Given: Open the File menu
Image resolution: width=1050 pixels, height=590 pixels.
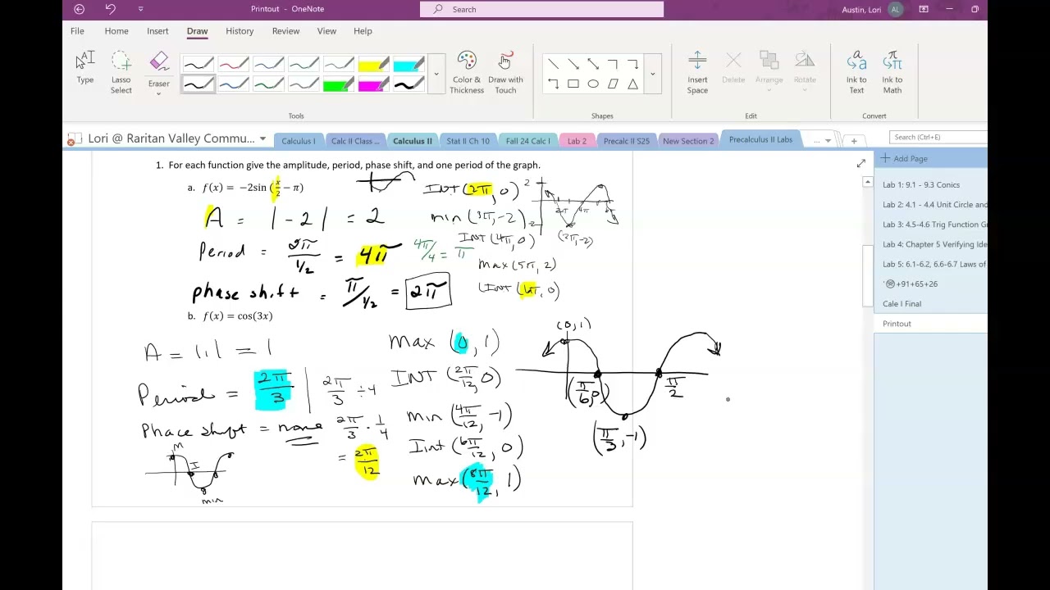Looking at the screenshot, I should coord(77,31).
